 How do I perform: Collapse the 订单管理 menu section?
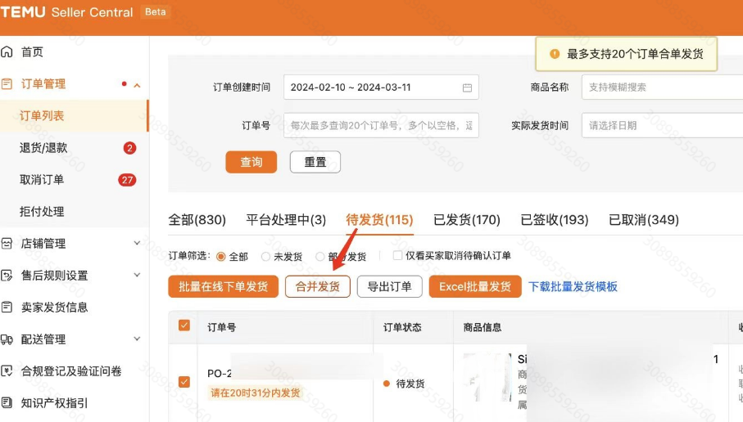click(137, 85)
